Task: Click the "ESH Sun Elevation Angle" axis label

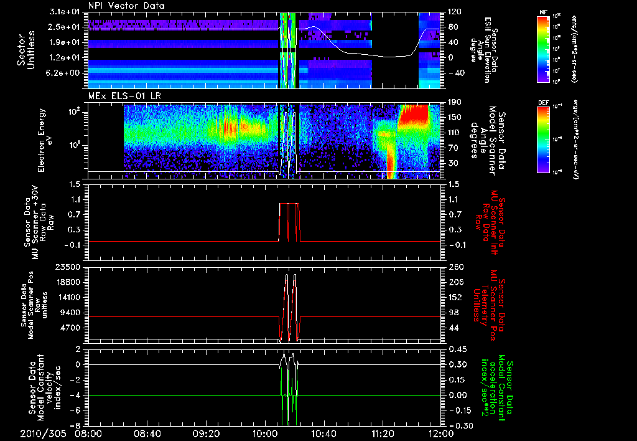Action: (485, 50)
